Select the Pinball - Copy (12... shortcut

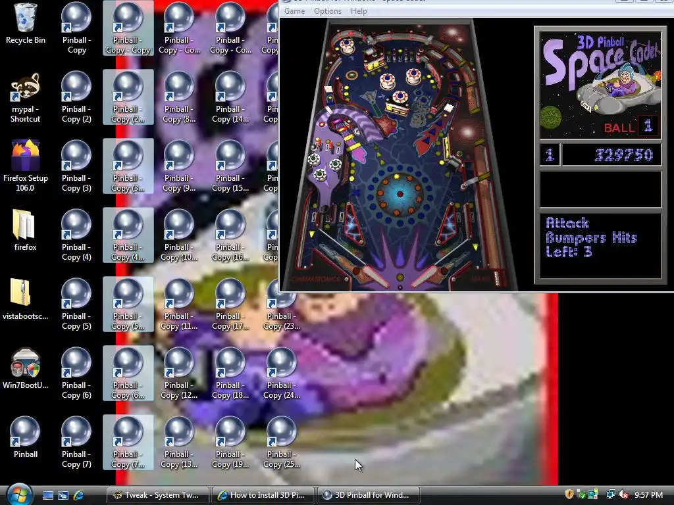tap(179, 373)
